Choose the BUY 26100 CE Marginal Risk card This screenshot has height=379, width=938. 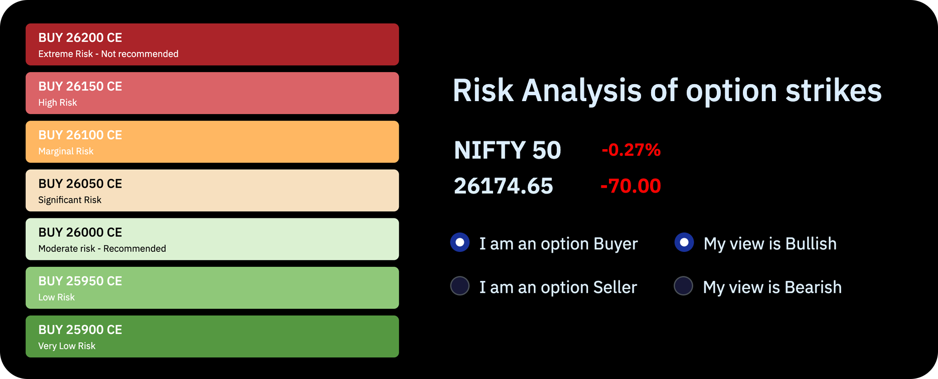[x=212, y=142]
